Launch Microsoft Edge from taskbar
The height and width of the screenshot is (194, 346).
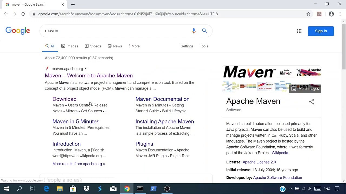(46, 189)
